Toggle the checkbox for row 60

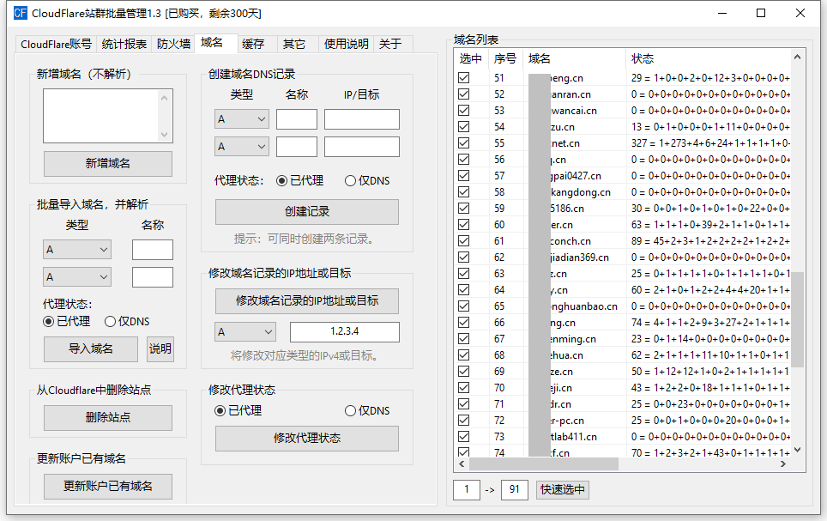click(x=463, y=225)
